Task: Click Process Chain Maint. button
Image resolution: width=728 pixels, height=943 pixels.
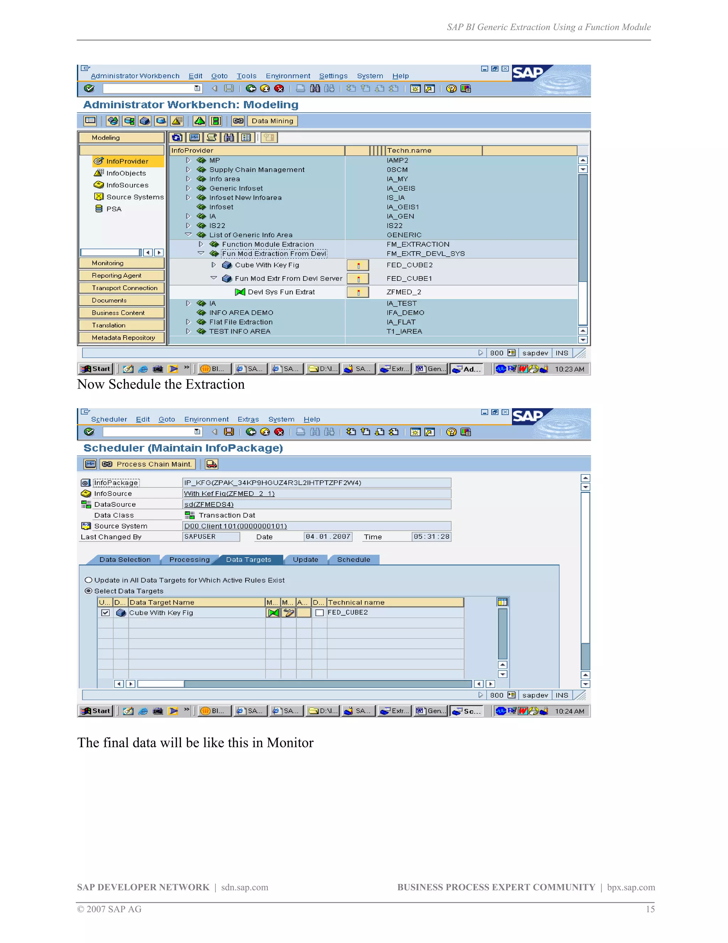Action: 148,464
